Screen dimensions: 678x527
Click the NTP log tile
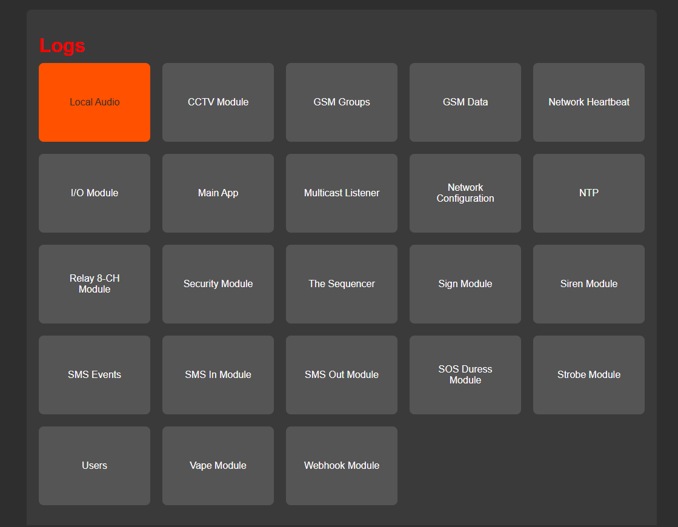(589, 193)
